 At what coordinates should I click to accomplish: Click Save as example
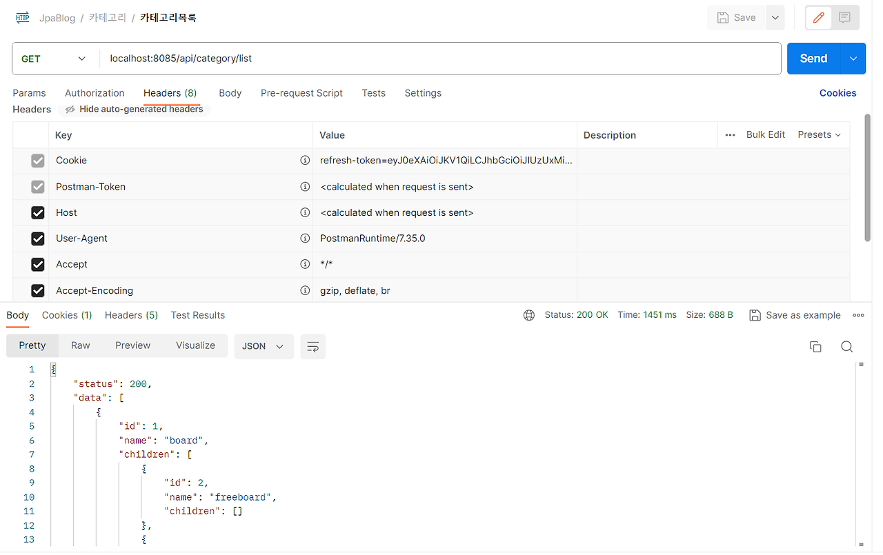795,315
